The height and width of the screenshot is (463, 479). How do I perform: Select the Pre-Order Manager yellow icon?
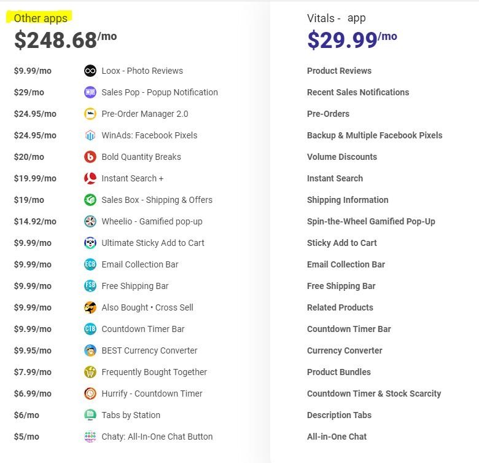tap(90, 114)
